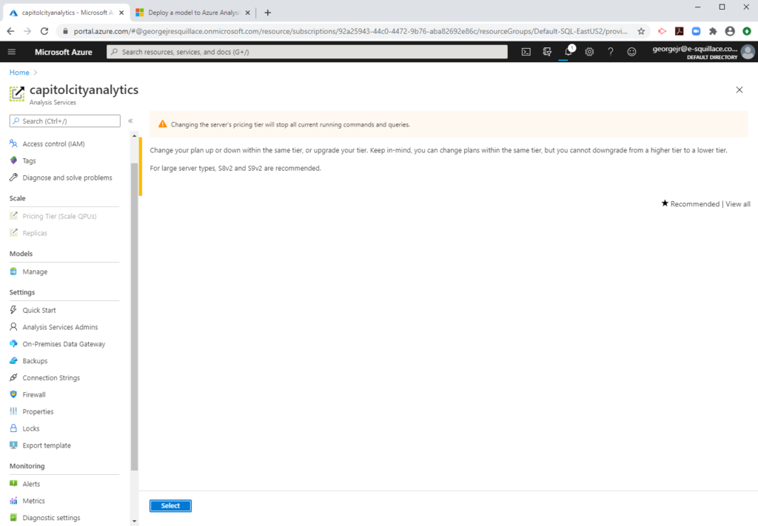The height and width of the screenshot is (526, 758).
Task: Open Export template
Action: click(x=44, y=445)
